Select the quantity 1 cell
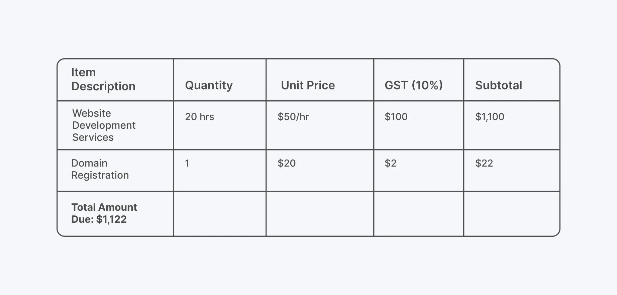The image size is (617, 295). 187,163
